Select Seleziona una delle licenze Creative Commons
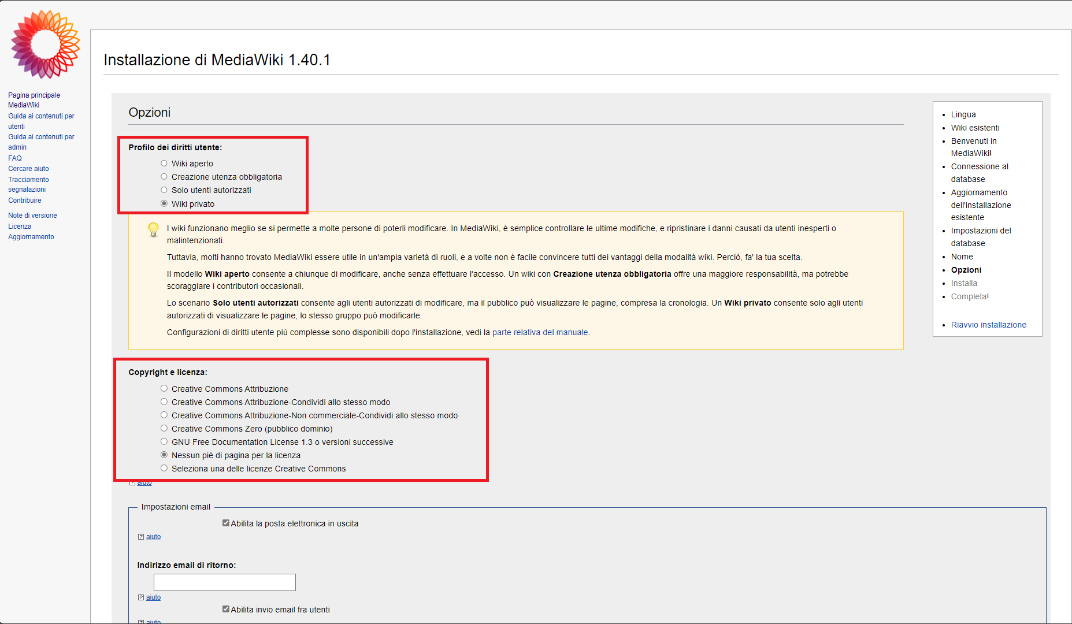 (164, 468)
